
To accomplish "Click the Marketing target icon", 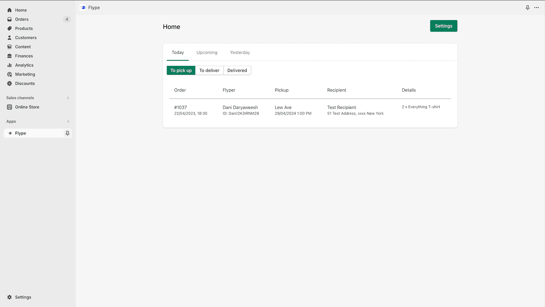I will 10,74.
